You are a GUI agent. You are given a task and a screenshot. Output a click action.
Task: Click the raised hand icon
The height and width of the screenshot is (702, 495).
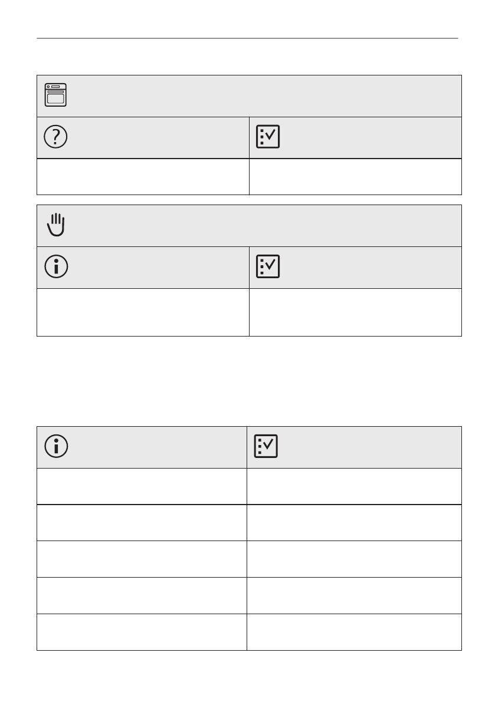coord(55,225)
